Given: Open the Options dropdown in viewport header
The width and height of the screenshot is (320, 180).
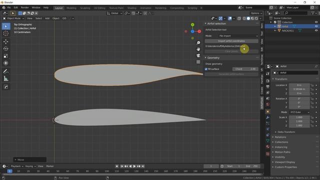Looking at the screenshot, I should (256, 13).
